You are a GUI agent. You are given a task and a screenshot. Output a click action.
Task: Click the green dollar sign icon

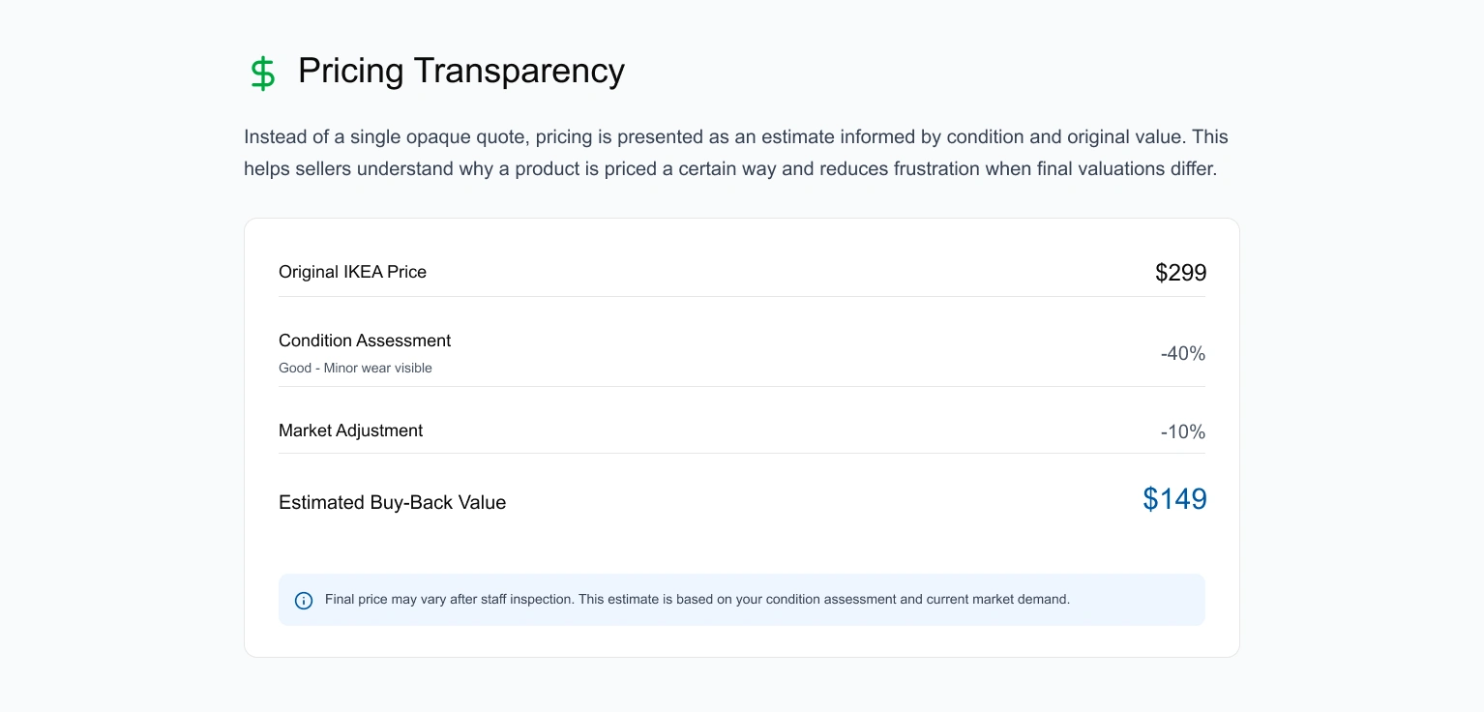[x=262, y=74]
